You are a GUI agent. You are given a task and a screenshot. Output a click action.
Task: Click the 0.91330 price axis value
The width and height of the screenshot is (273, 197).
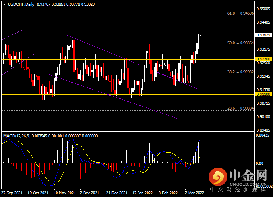(x=263, y=90)
